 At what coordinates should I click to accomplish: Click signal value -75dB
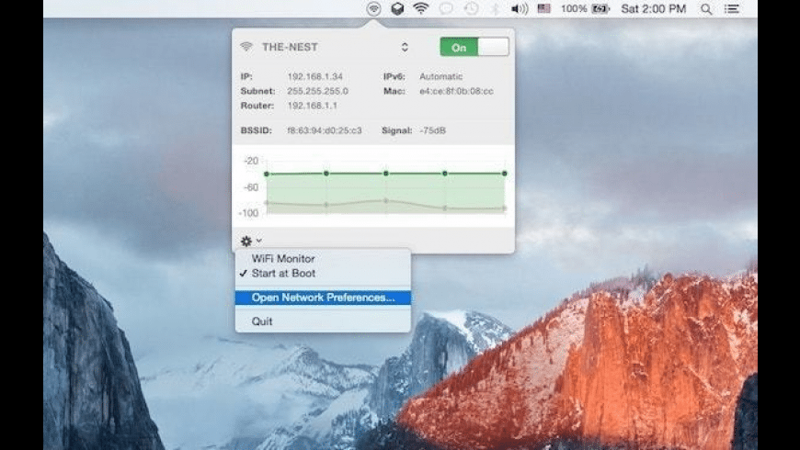433,130
